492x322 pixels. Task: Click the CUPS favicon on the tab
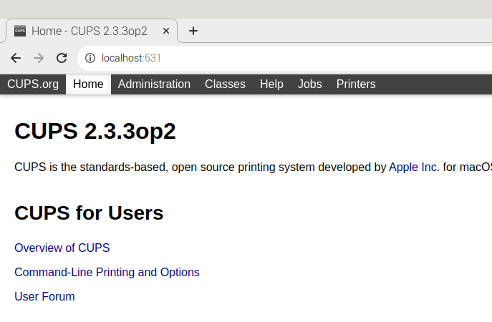pyautogui.click(x=20, y=31)
